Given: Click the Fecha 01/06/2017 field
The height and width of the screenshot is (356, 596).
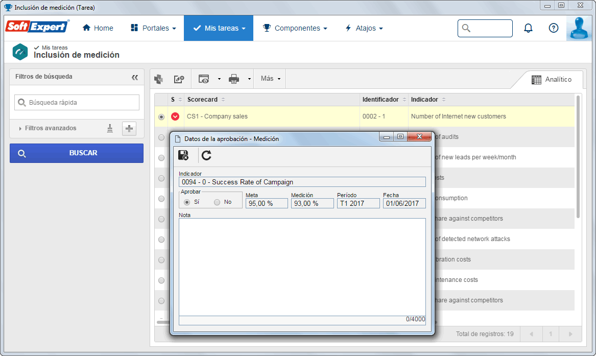Looking at the screenshot, I should (x=404, y=203).
